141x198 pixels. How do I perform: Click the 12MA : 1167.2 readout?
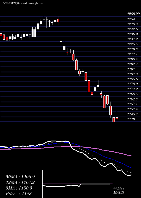coord(20,182)
